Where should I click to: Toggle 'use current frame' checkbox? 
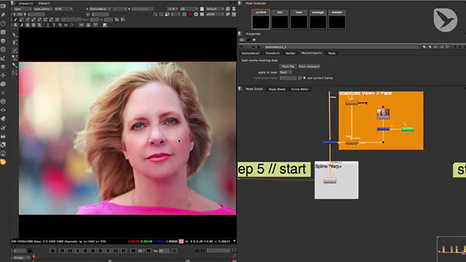pyautogui.click(x=304, y=78)
